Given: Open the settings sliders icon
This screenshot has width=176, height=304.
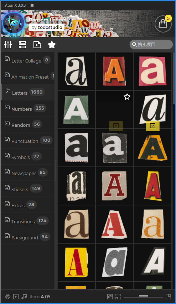Looking at the screenshot, I should (8, 45).
